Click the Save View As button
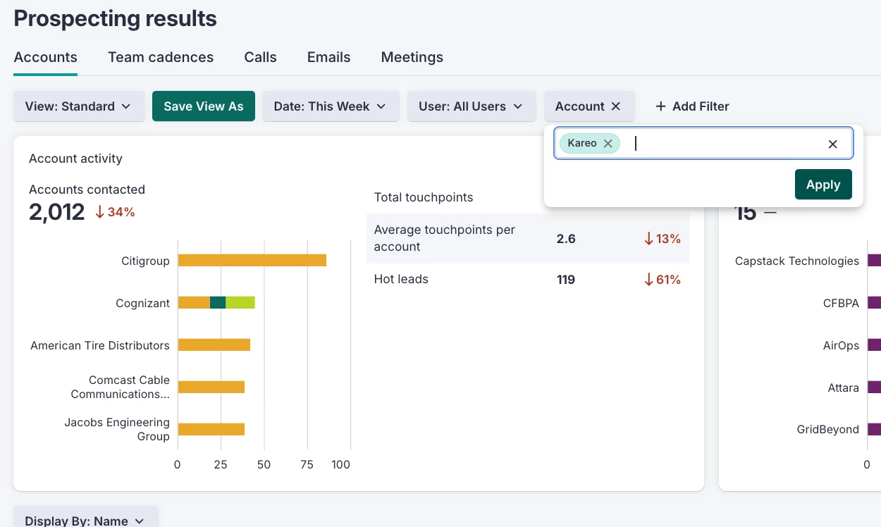Screen dimensions: 881x527 click(x=203, y=106)
